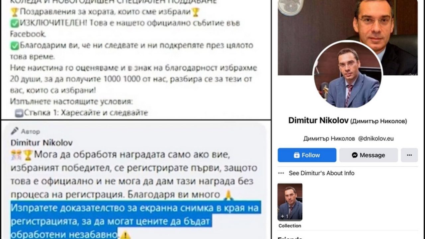Screen dimensions: 425x239
Task: Open the three-dot more options button
Action: [409, 155]
